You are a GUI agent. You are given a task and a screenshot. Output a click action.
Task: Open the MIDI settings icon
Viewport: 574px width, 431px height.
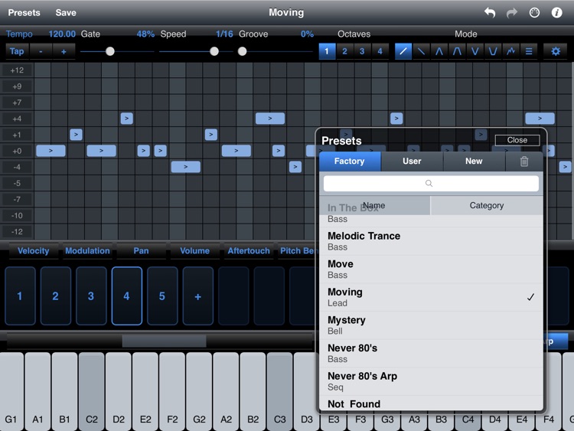tap(534, 12)
